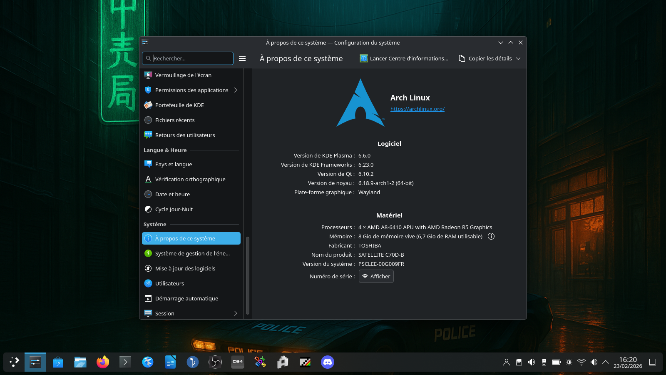Screen dimensions: 666x375
Task: Click the memory info icon
Action: pos(491,236)
